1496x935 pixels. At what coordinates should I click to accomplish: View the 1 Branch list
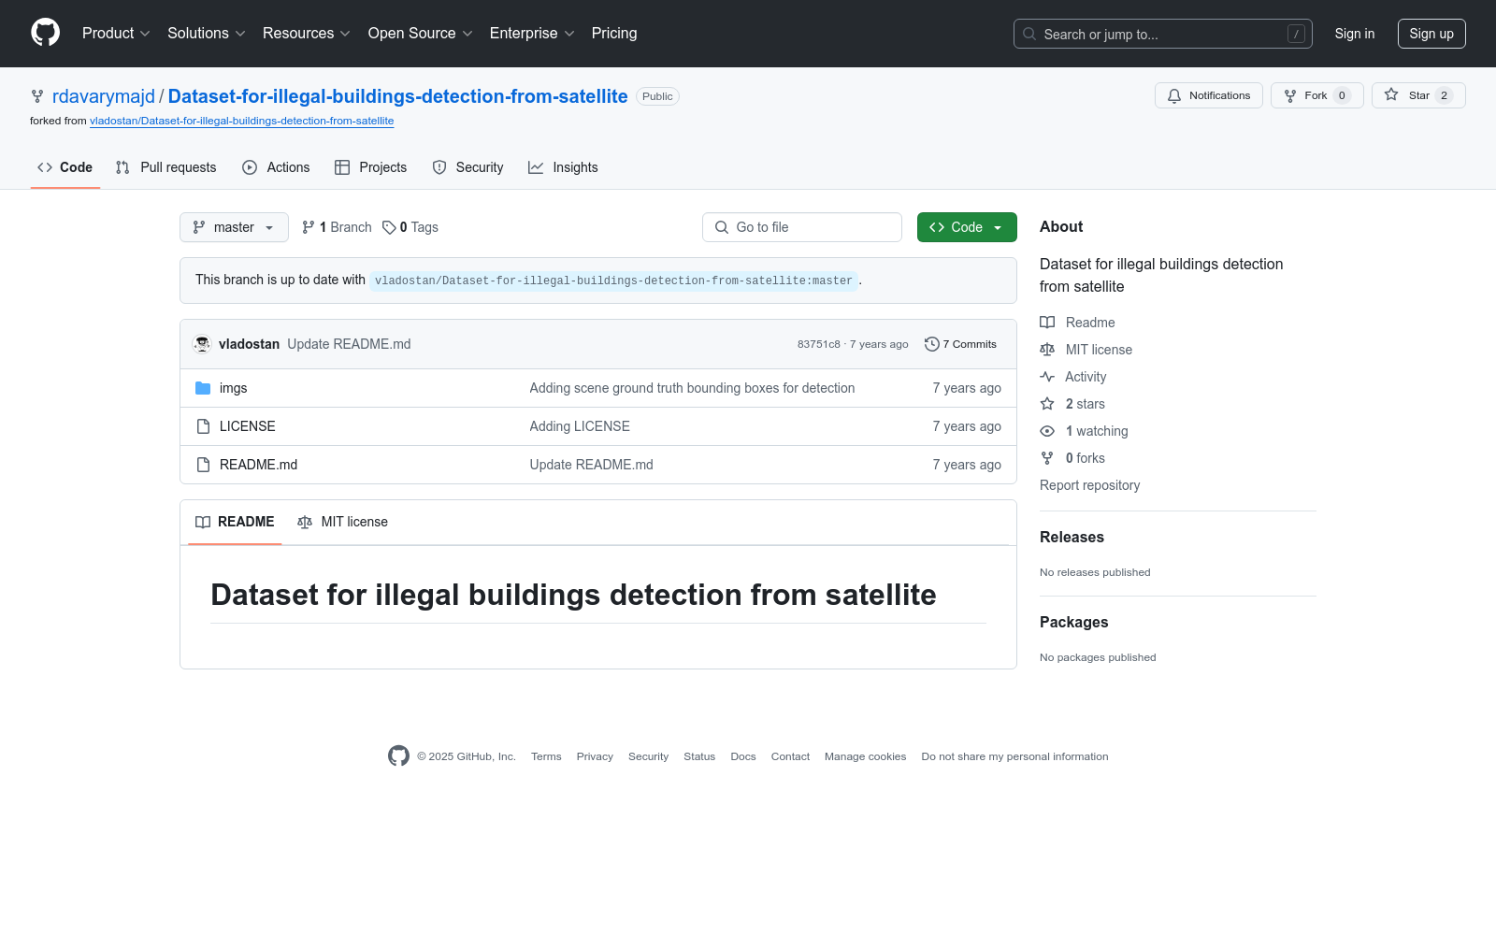pyautogui.click(x=337, y=227)
